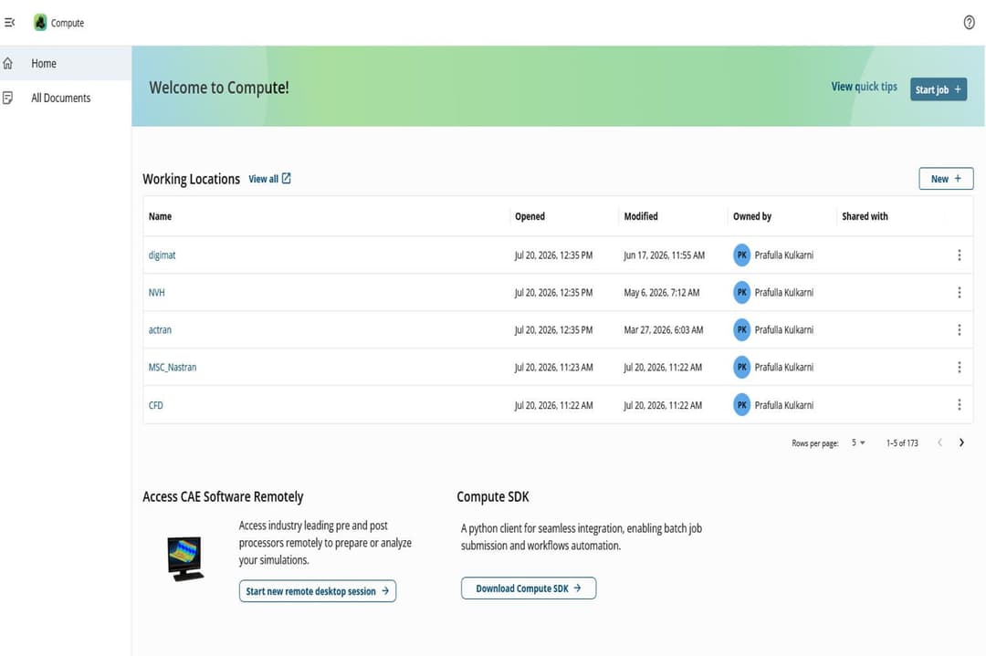The width and height of the screenshot is (986, 656).
Task: Open the three-dot menu for NVH row
Action: pos(959,292)
